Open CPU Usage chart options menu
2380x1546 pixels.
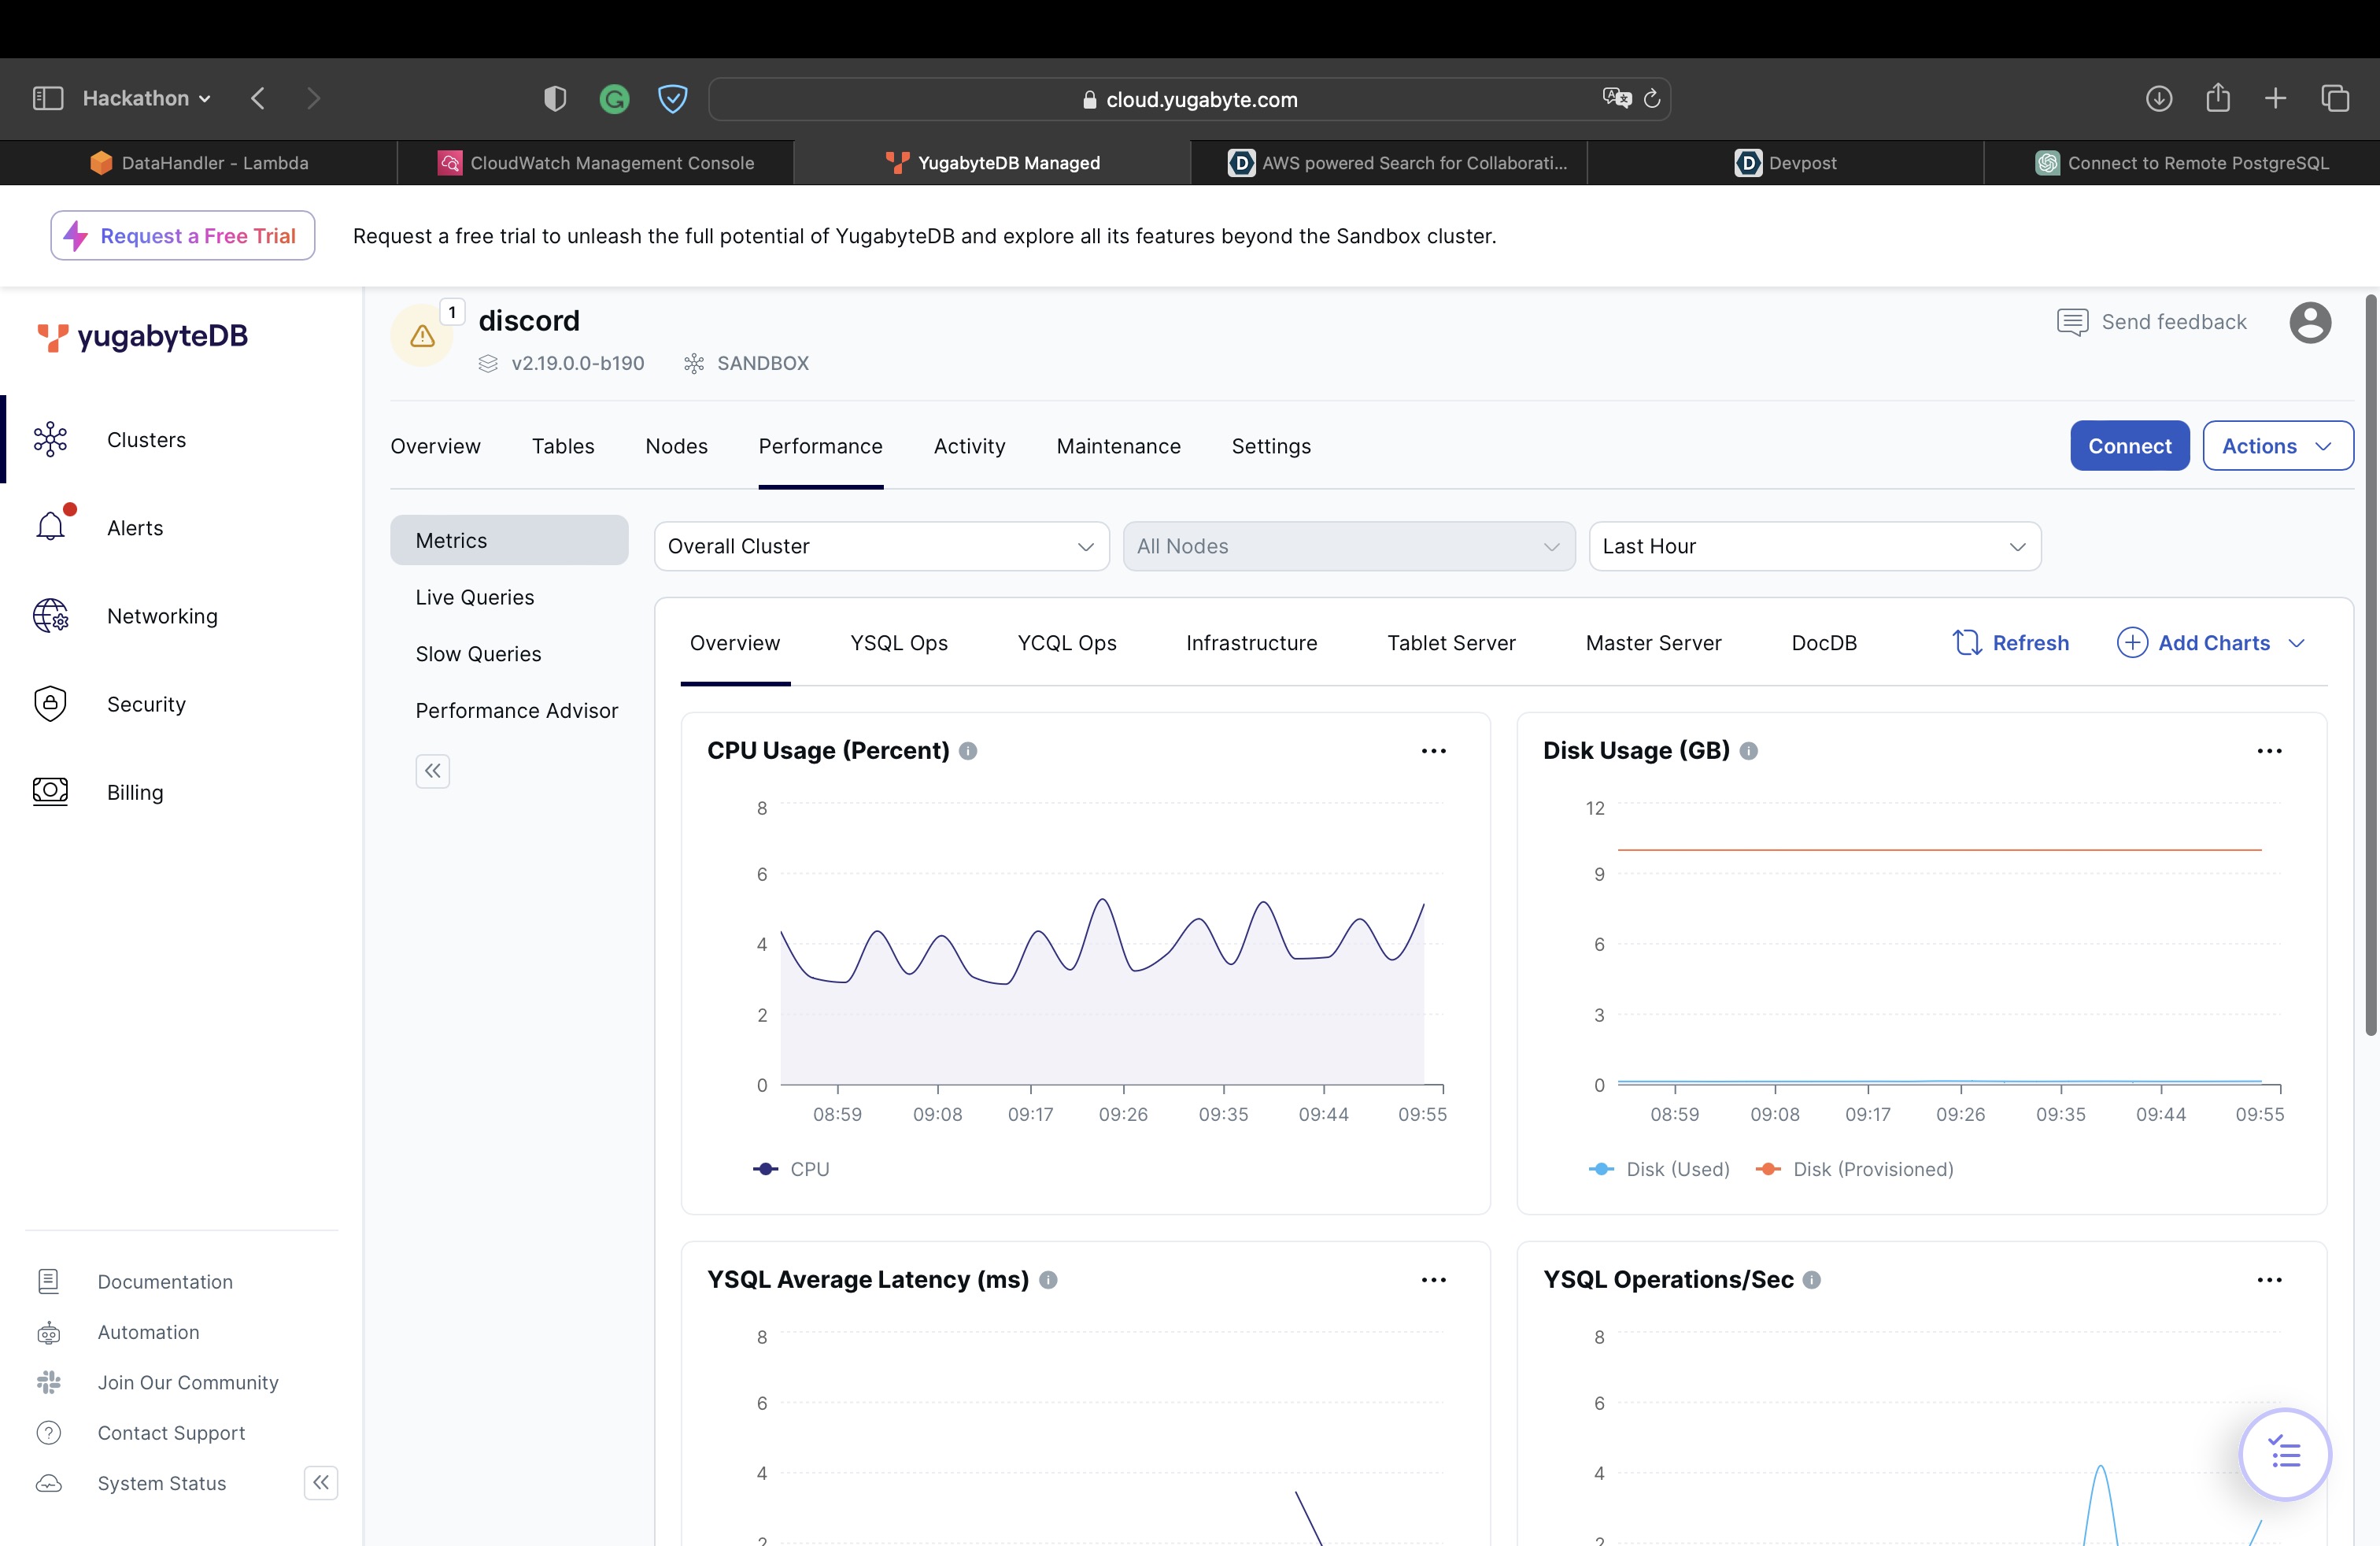pos(1433,751)
